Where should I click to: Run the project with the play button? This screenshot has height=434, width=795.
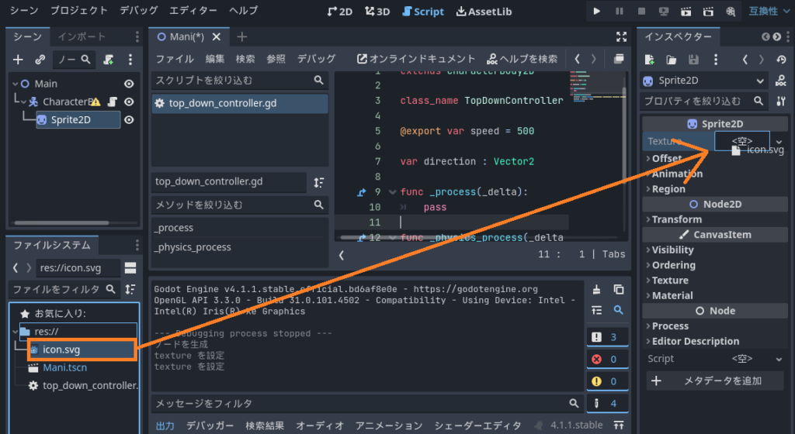click(597, 11)
